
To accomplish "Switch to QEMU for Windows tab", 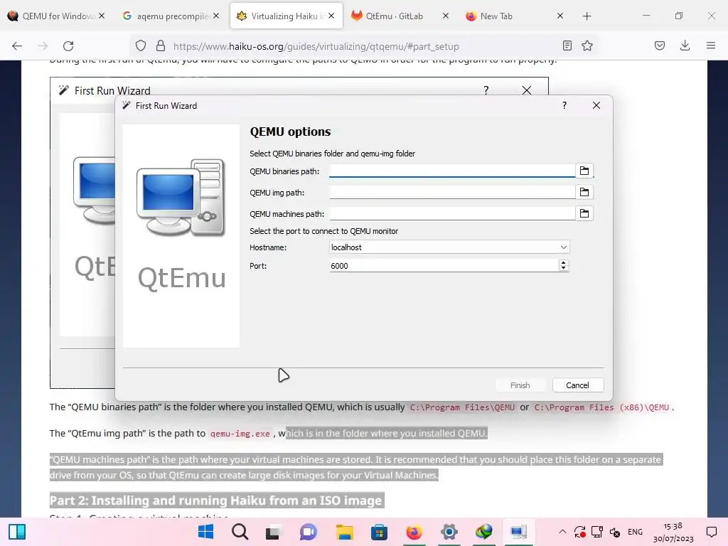I will (57, 16).
